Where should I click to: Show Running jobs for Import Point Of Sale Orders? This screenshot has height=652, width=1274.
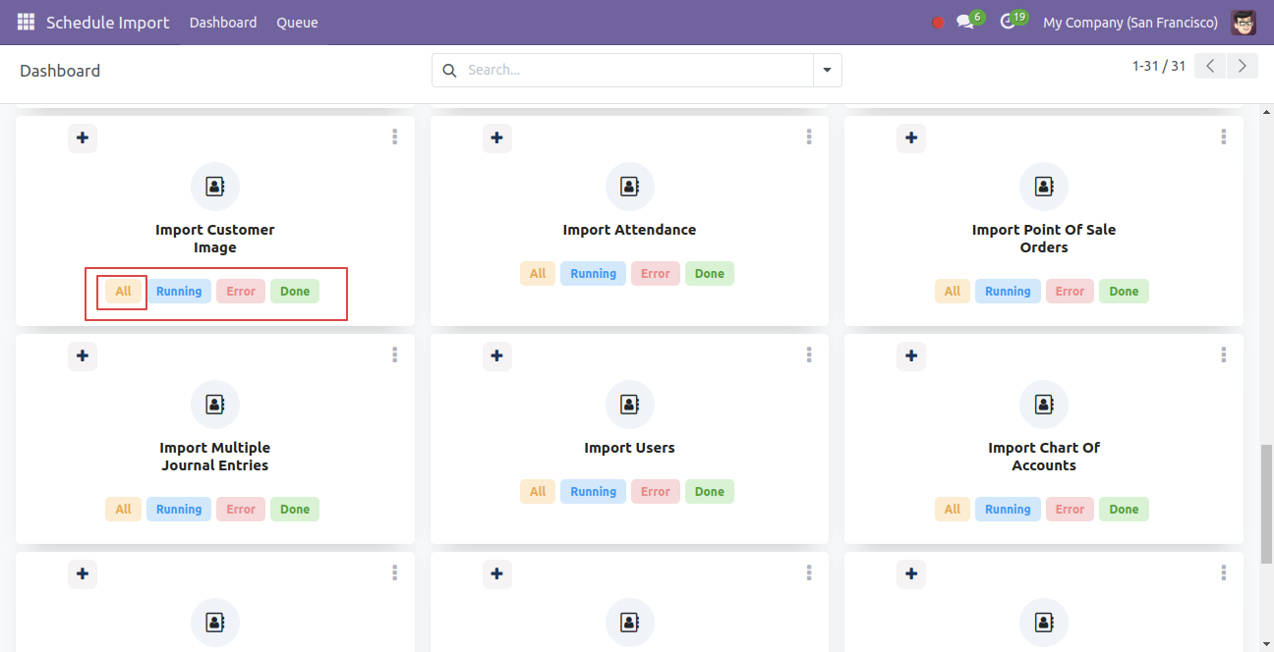click(x=1008, y=292)
